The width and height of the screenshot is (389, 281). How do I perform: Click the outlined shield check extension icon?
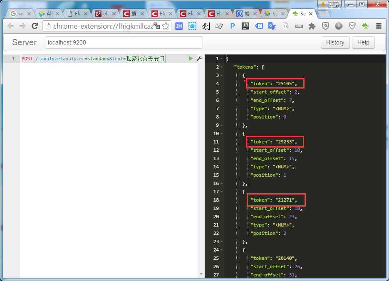(352, 26)
